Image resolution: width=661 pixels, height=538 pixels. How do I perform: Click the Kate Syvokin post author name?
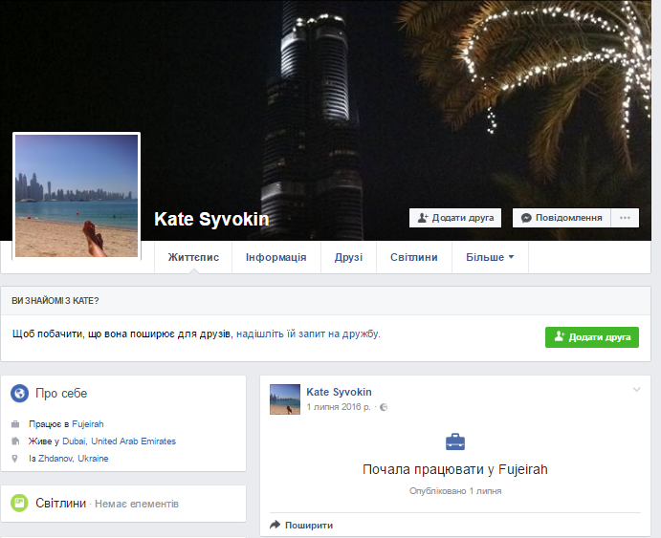339,392
